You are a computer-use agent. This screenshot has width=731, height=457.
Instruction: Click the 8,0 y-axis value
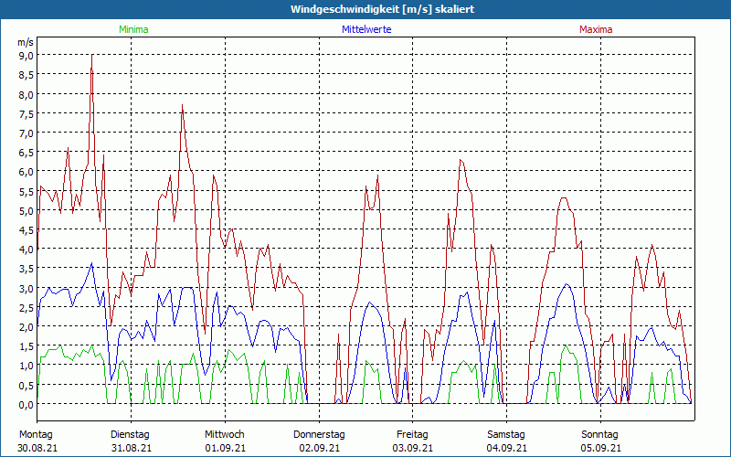(x=26, y=94)
